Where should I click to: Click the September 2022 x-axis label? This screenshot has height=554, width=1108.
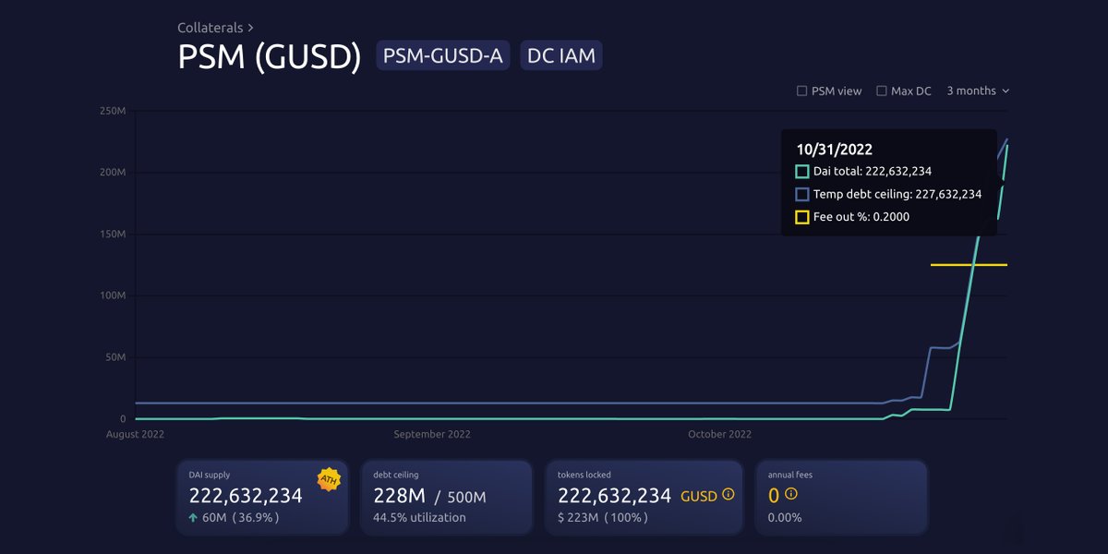[432, 434]
